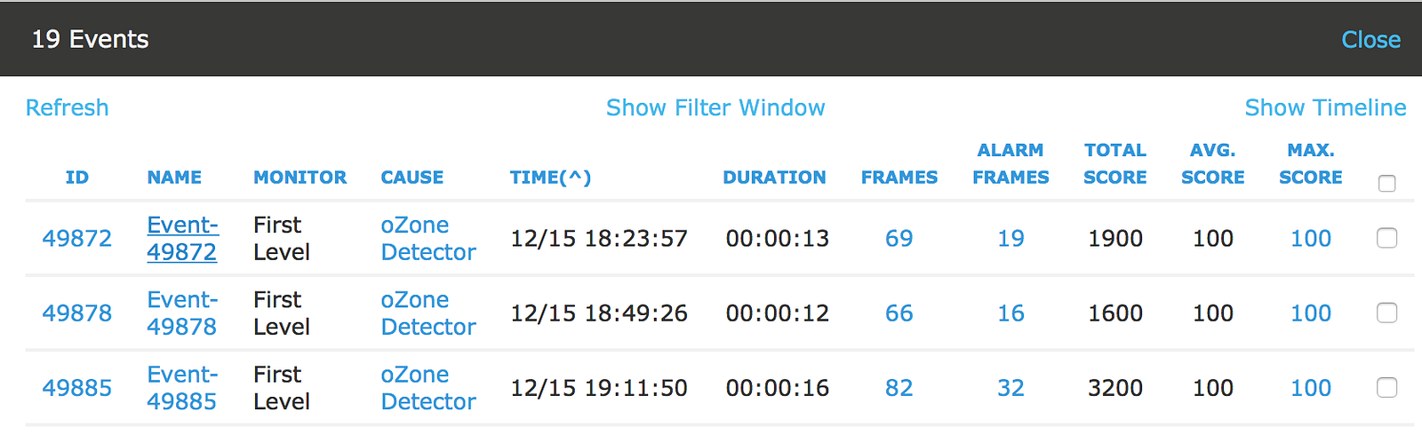Sort by ID column header
1422x435 pixels.
click(77, 178)
